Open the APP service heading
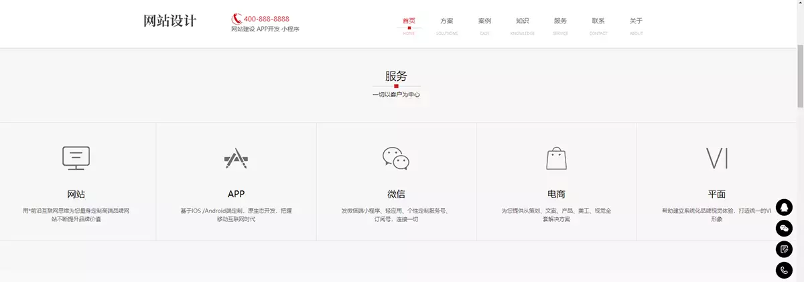Screen dimensions: 804x282 point(236,194)
